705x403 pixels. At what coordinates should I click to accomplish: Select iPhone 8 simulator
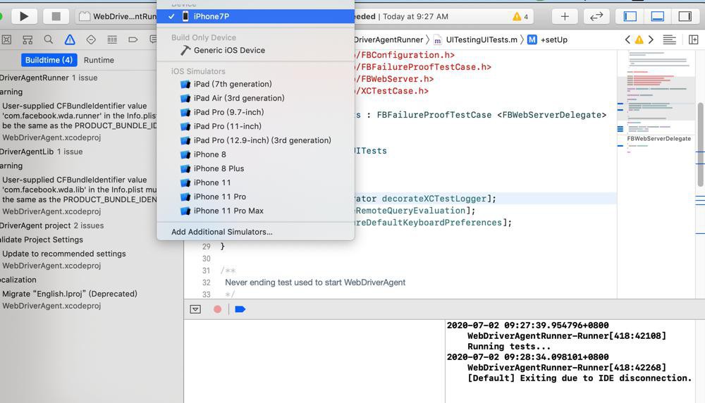(255, 154)
